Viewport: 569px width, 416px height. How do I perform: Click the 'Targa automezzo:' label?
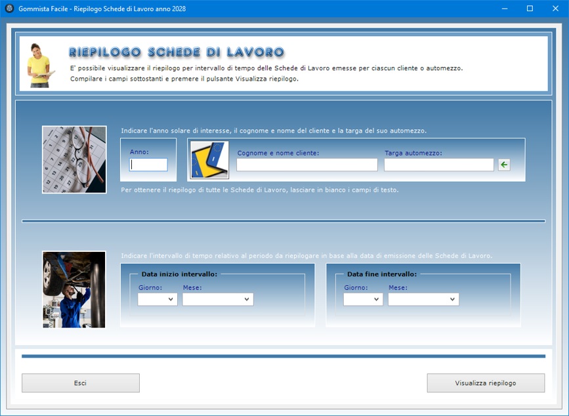click(413, 153)
